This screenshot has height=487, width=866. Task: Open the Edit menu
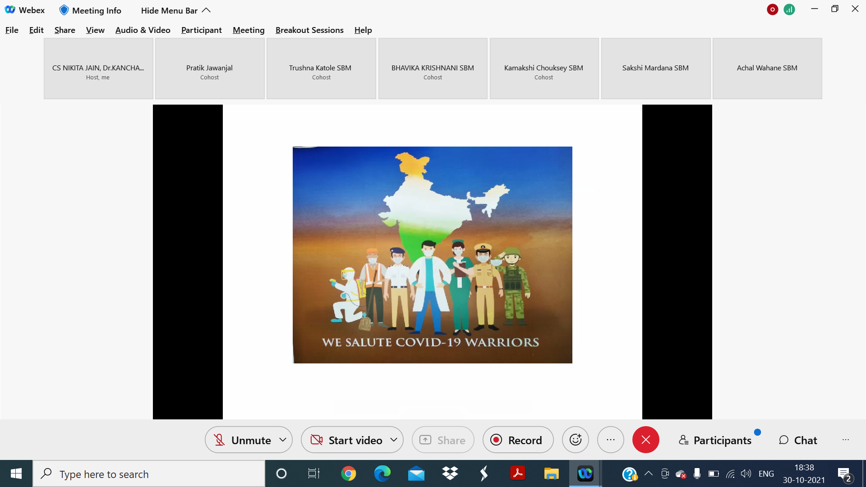tap(36, 30)
